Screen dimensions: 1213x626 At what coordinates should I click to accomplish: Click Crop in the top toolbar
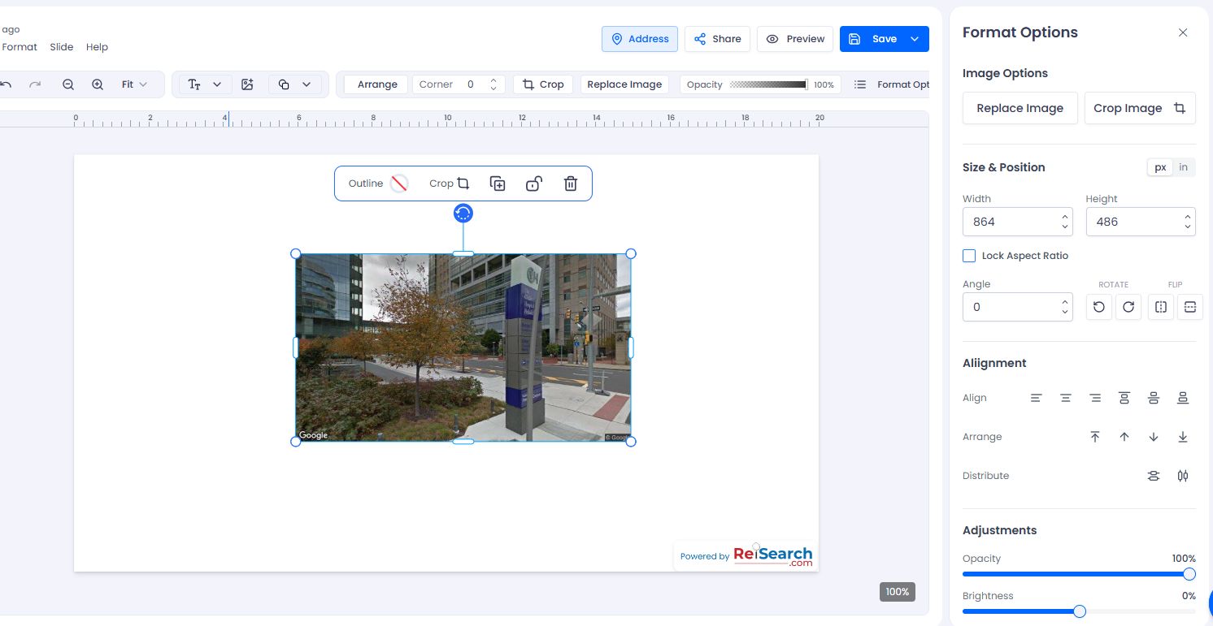tap(543, 84)
